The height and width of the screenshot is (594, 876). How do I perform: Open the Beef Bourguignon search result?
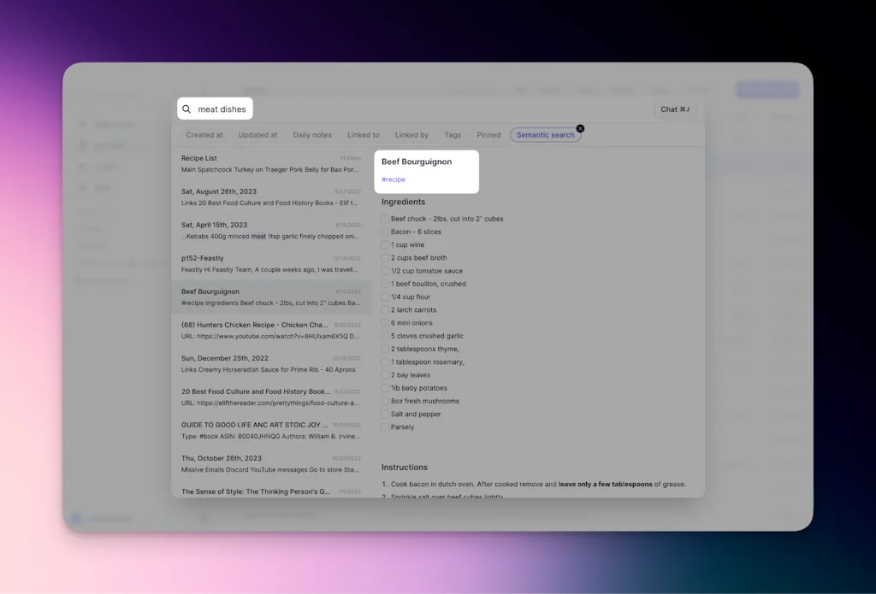(257, 297)
